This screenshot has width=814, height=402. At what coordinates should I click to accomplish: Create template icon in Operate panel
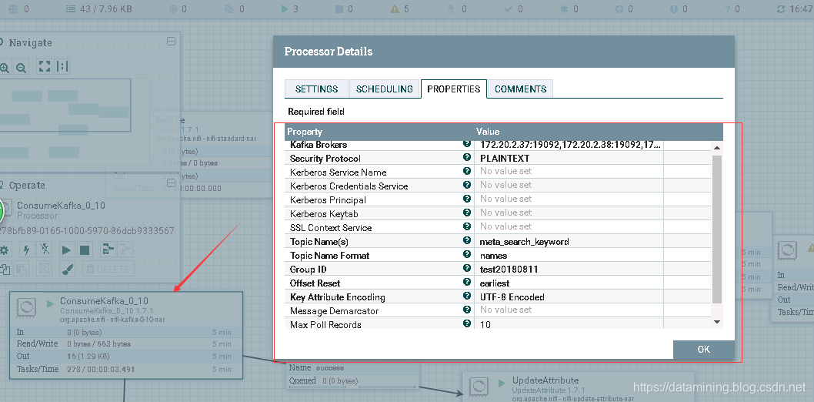tap(108, 250)
